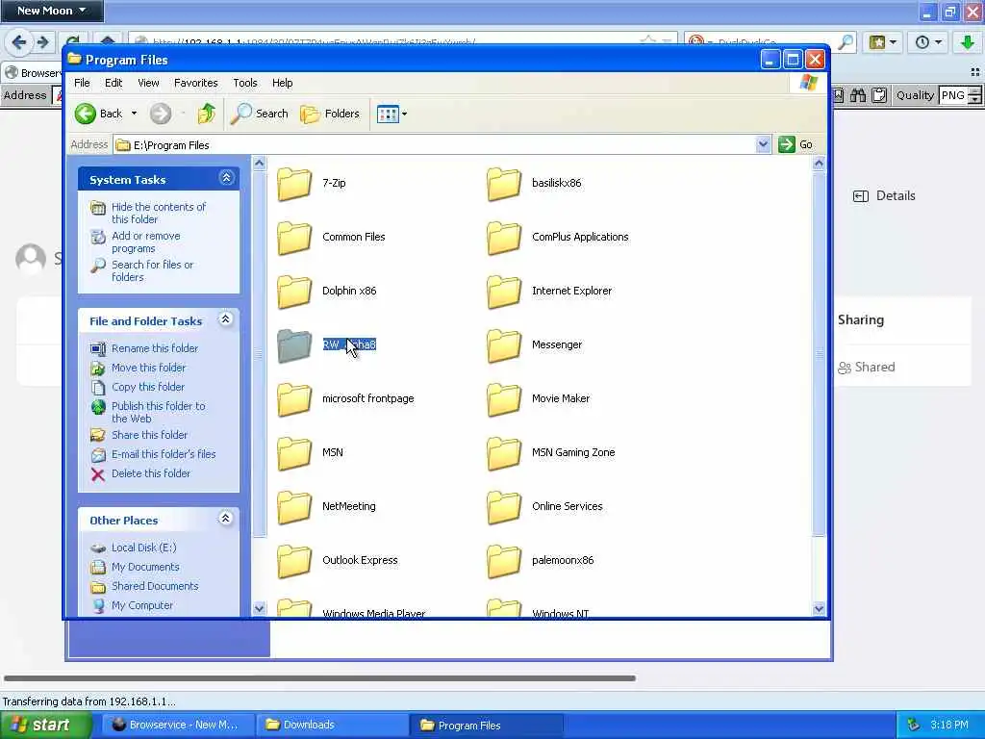Select the Dolphin x86 folder icon
This screenshot has width=985, height=739.
[x=294, y=292]
